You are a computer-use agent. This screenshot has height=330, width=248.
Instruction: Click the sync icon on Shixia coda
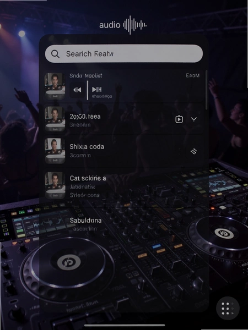click(x=193, y=151)
